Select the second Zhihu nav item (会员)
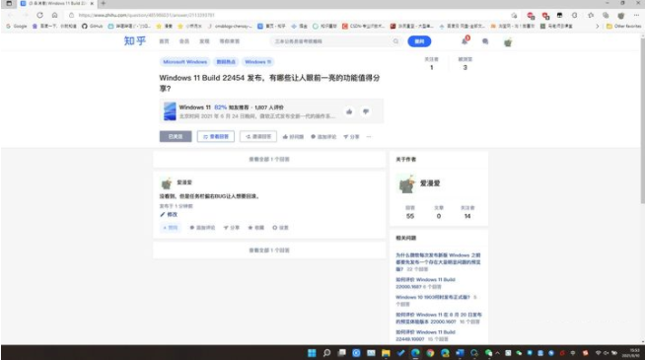The height and width of the screenshot is (360, 645). tap(183, 41)
